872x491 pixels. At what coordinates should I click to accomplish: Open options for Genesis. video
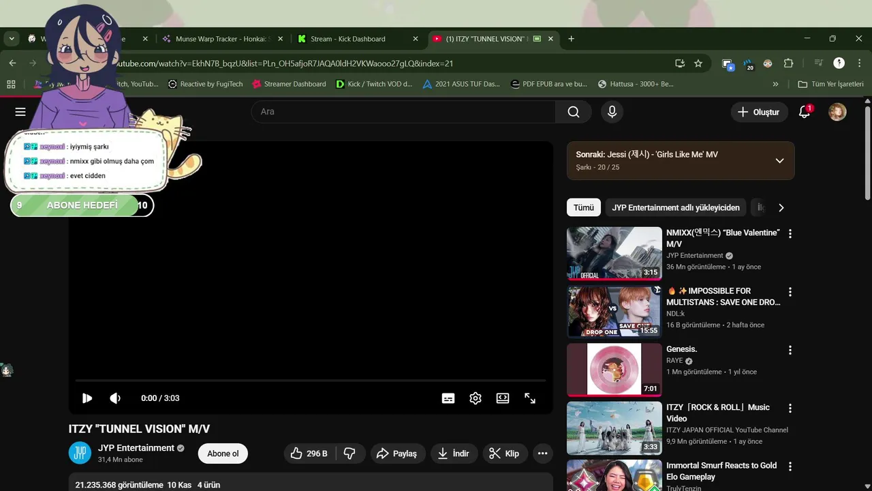790,350
